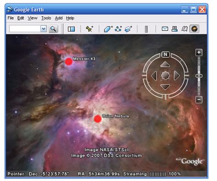Zoom in with the plus button
Screen dimensions: 217x181
[199, 53]
